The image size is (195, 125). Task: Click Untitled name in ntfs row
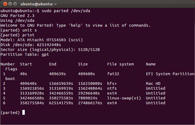click(x=156, y=88)
